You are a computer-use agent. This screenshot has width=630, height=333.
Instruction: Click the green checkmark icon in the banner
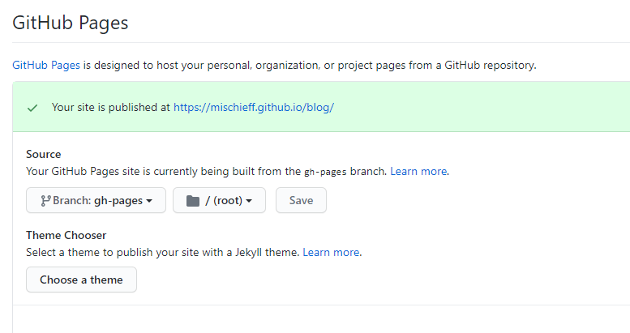click(x=32, y=107)
